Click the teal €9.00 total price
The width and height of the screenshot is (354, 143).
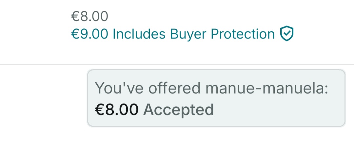point(89,34)
